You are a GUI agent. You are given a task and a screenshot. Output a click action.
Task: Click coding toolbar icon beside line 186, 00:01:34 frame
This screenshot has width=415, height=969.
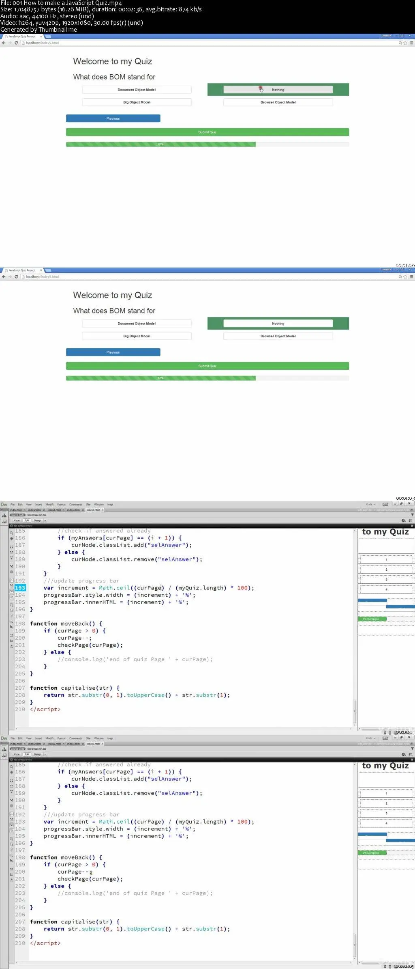[x=11, y=538]
